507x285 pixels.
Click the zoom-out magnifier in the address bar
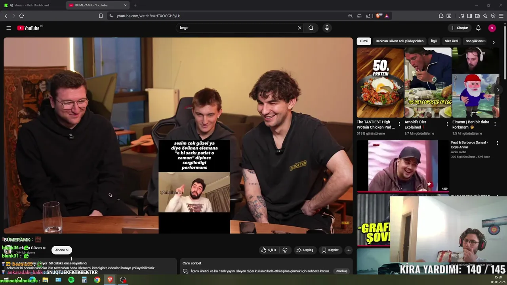pyautogui.click(x=350, y=16)
